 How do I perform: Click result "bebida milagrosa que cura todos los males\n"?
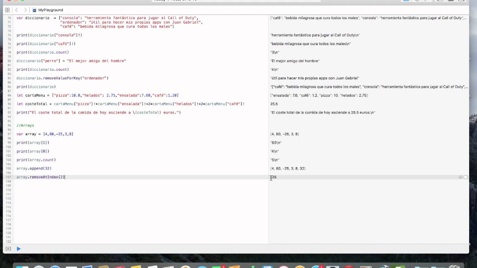tap(310, 44)
